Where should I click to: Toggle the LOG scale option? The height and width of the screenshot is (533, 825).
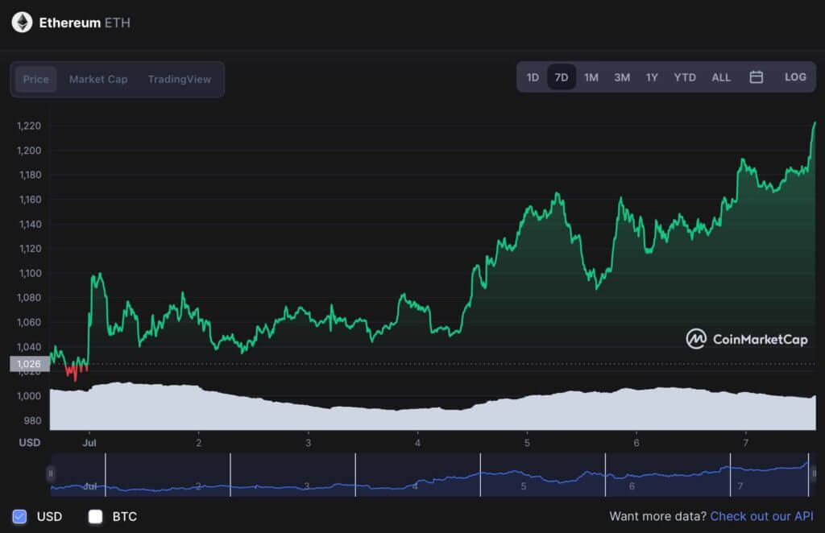coord(795,77)
